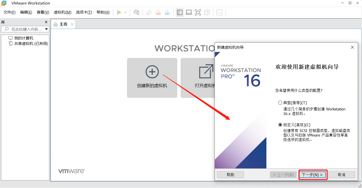Open the 文件(F) menu

[10, 12]
